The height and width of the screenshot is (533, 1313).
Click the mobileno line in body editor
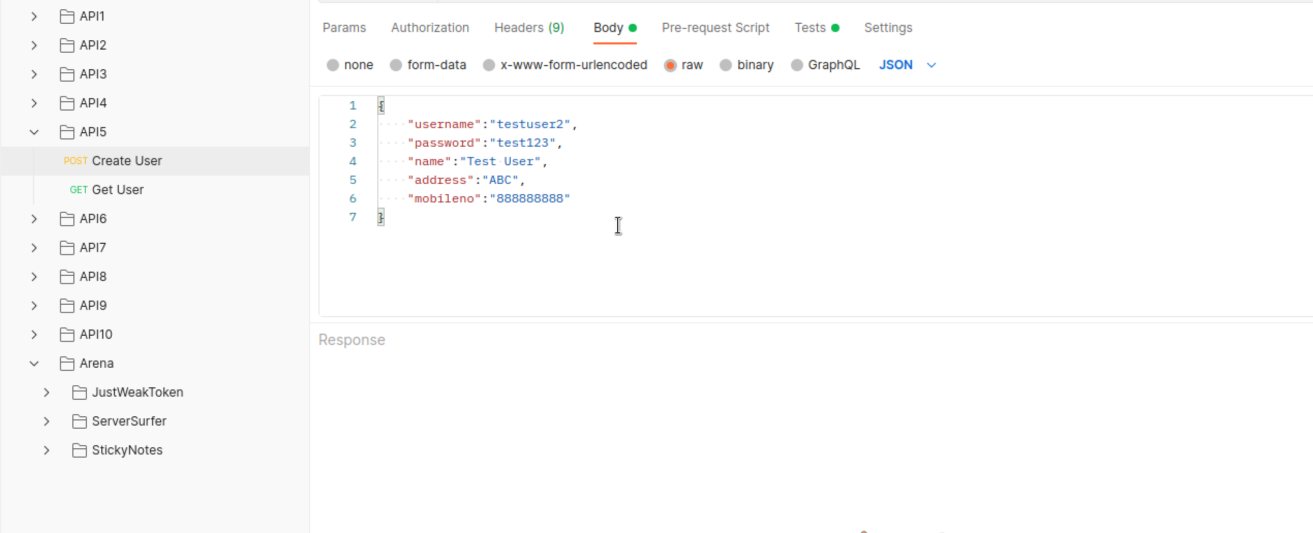488,199
